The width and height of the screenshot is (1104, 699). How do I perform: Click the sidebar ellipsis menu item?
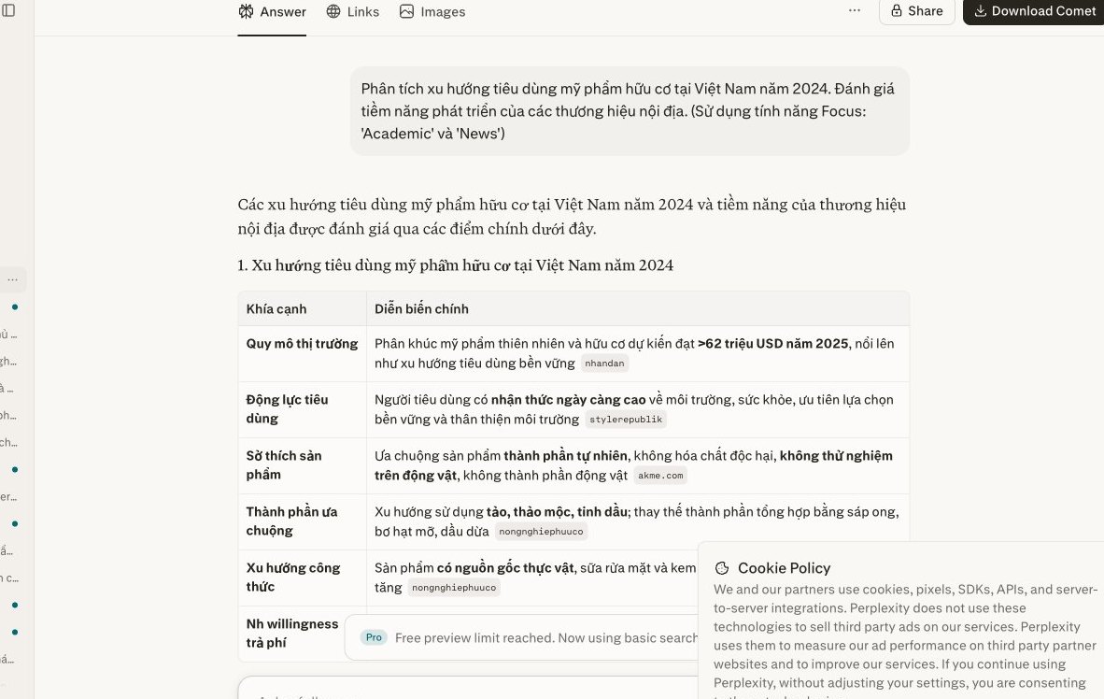[13, 279]
